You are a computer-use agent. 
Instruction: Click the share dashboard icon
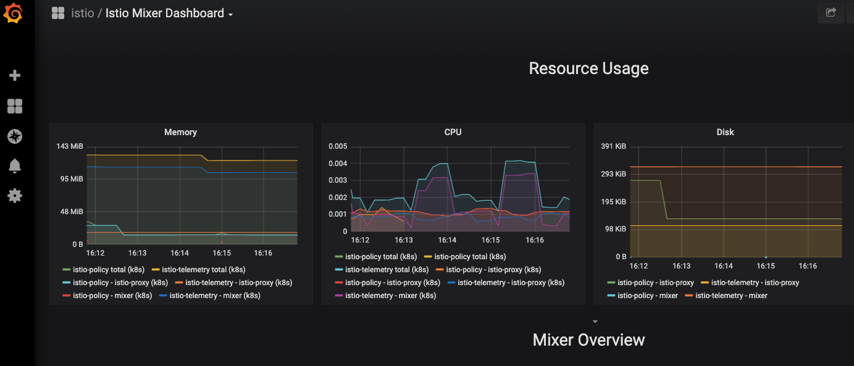point(831,13)
